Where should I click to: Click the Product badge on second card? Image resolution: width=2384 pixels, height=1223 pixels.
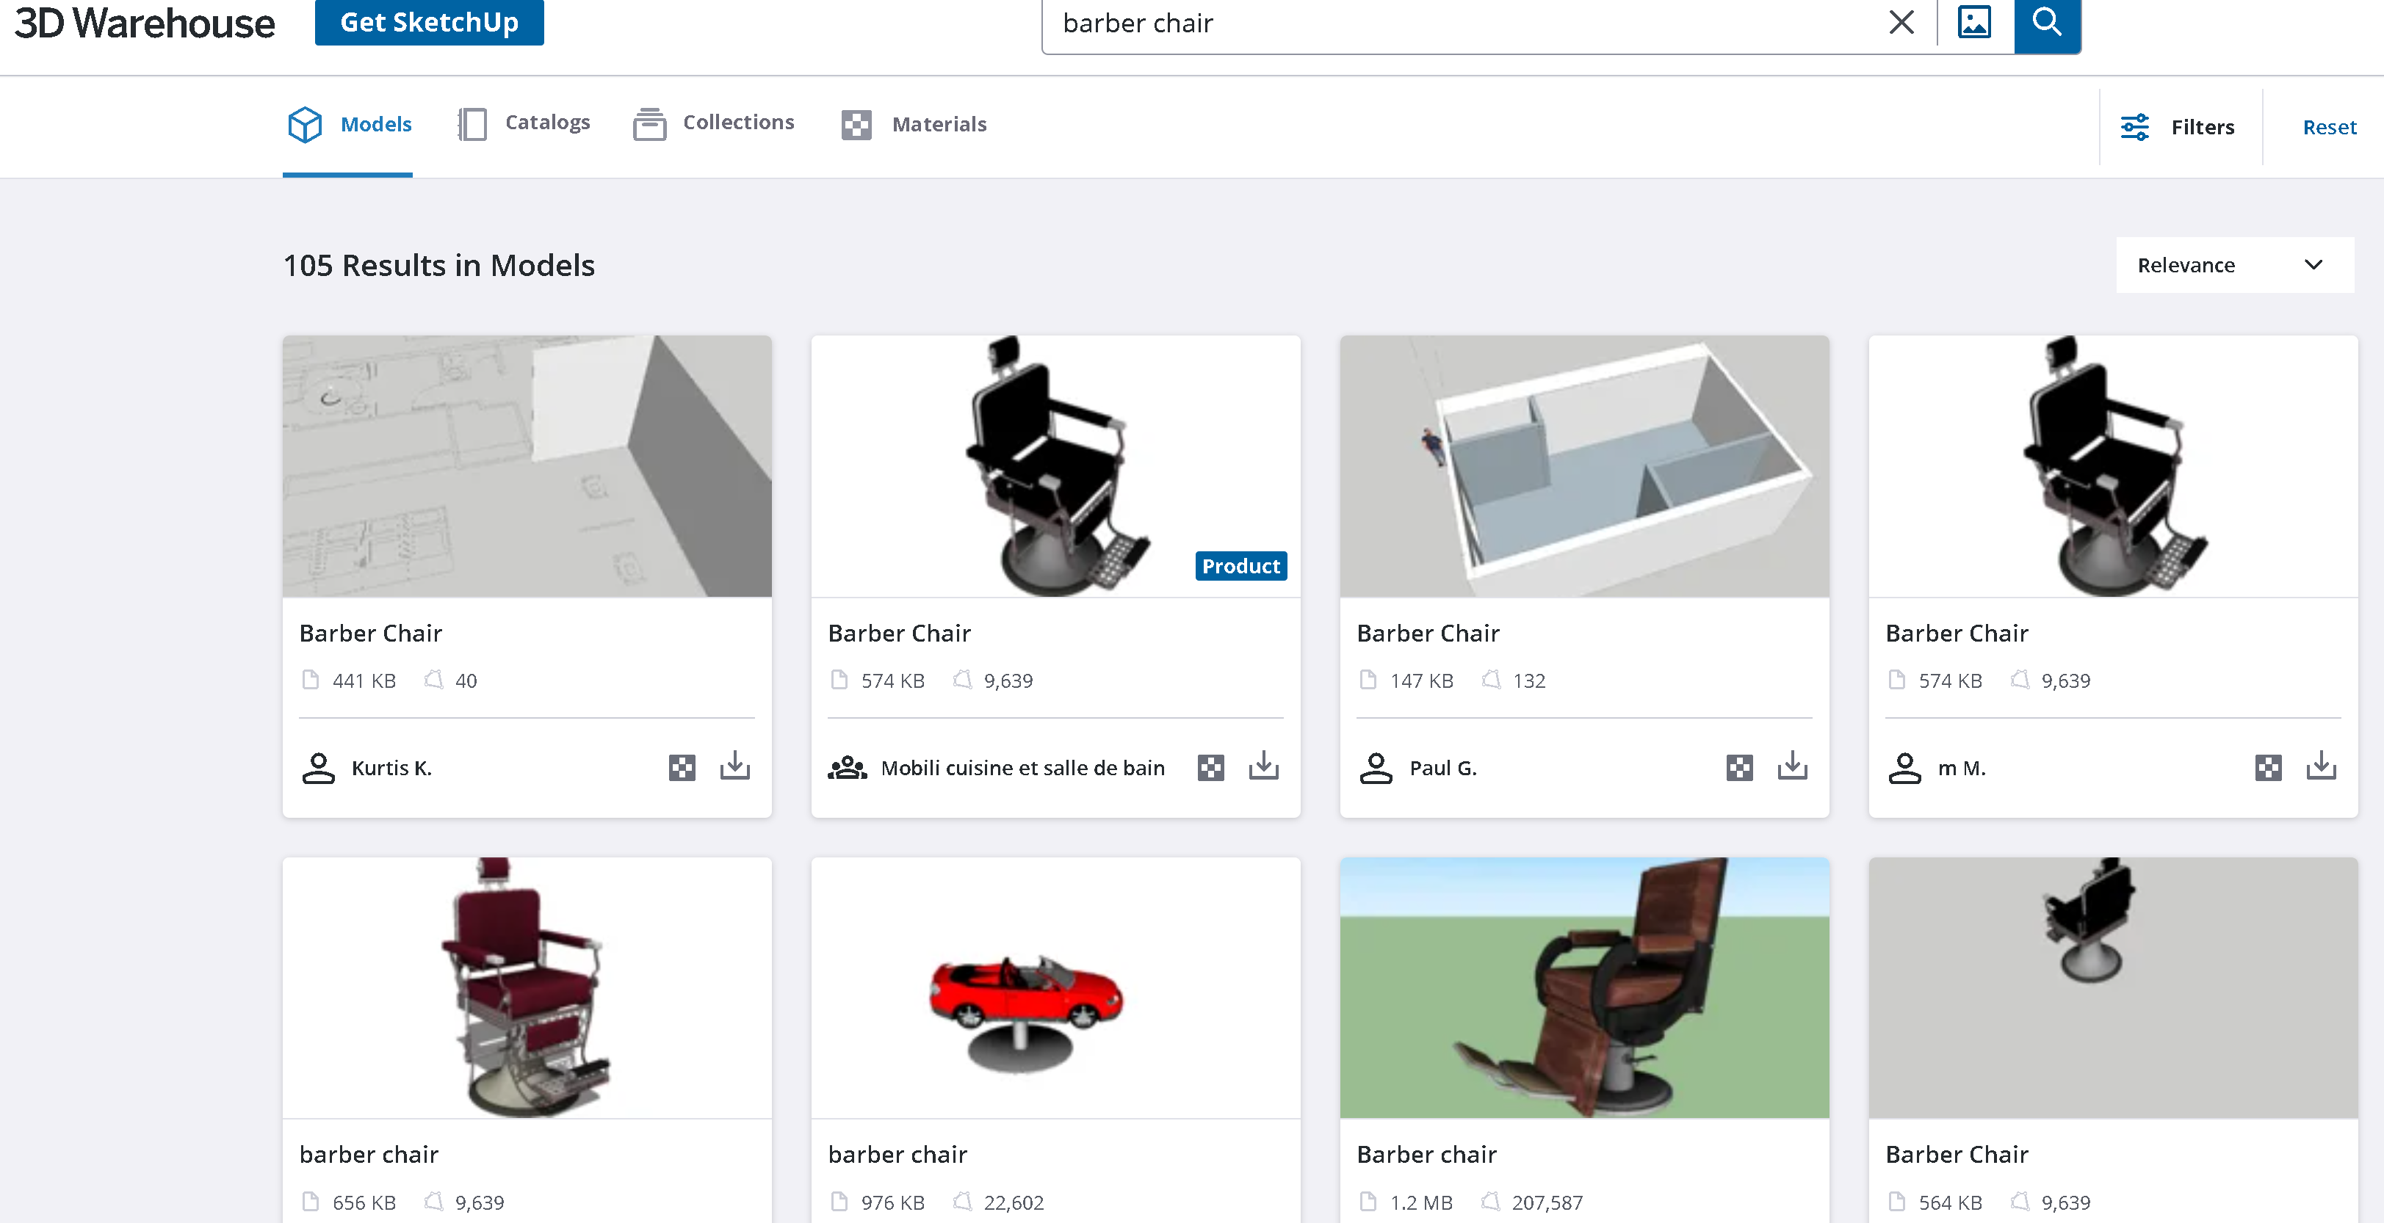(1240, 566)
